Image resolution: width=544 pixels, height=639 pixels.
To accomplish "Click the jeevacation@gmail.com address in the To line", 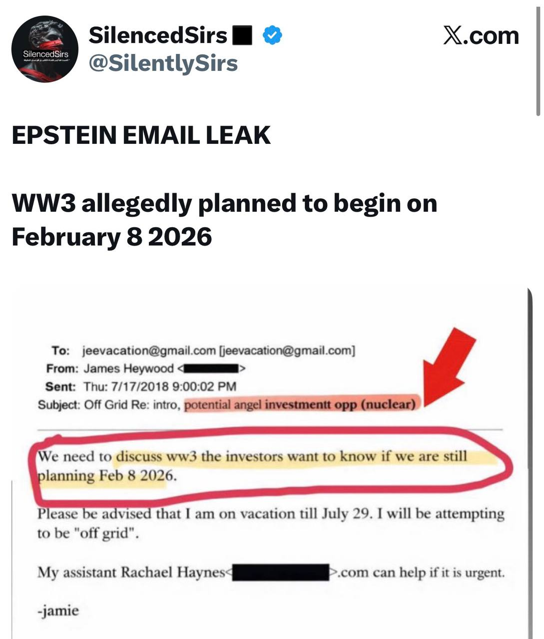I will [x=148, y=350].
